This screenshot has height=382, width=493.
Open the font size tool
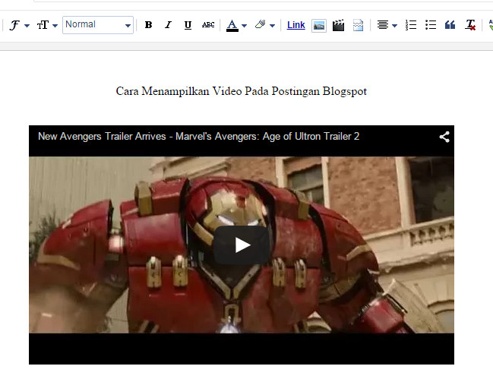coord(43,25)
